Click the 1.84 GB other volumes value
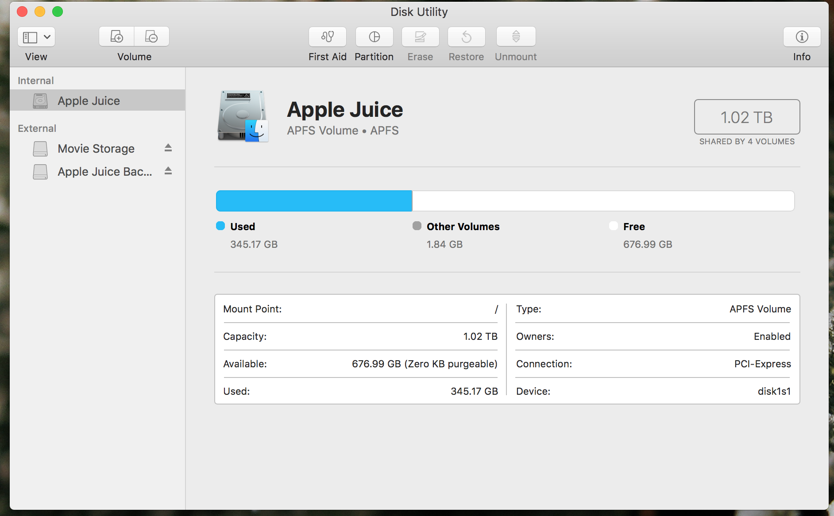The width and height of the screenshot is (834, 516). tap(444, 244)
